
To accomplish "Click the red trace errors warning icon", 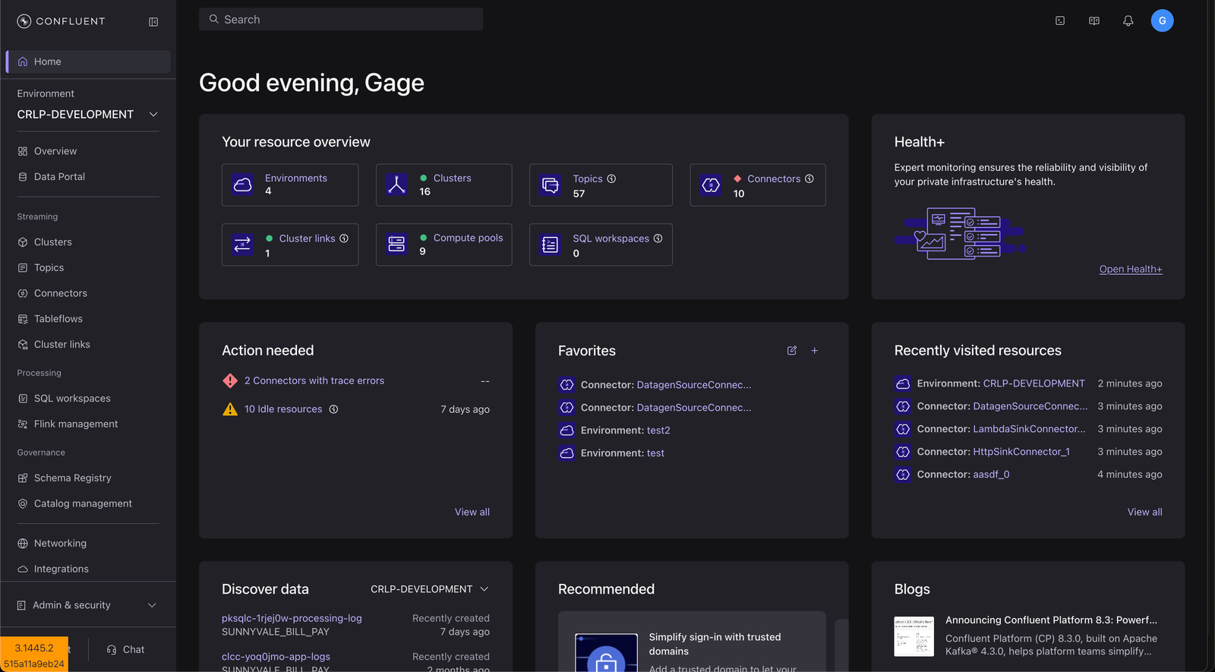I will pos(230,380).
